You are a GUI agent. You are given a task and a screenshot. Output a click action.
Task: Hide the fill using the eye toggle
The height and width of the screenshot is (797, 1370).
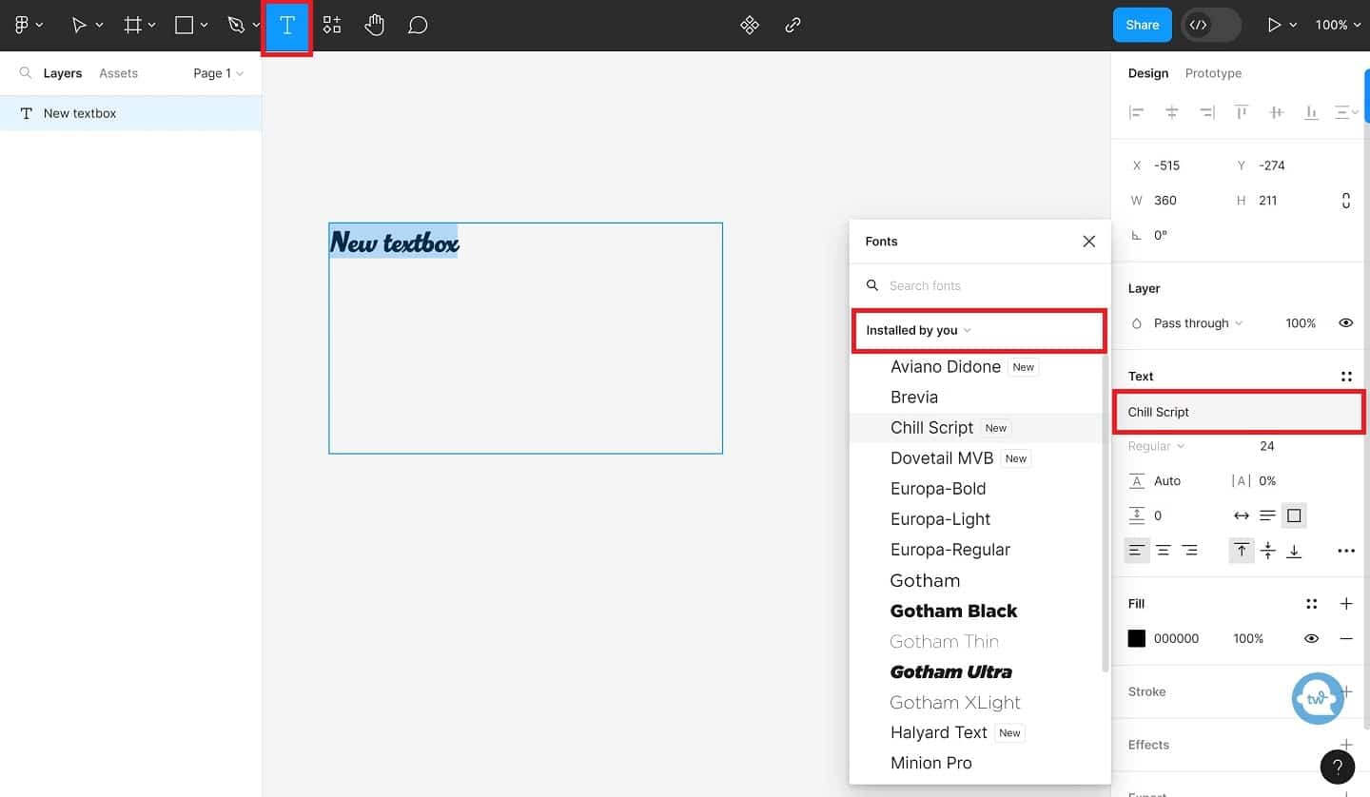coord(1312,638)
